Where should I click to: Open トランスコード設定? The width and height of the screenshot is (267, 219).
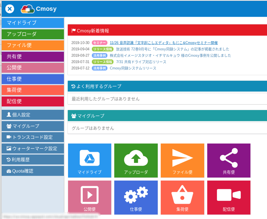coord(33,137)
